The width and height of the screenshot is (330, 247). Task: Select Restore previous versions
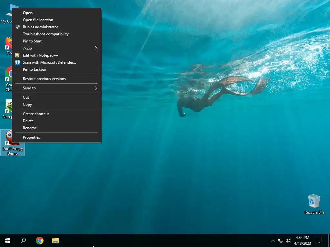(56, 79)
